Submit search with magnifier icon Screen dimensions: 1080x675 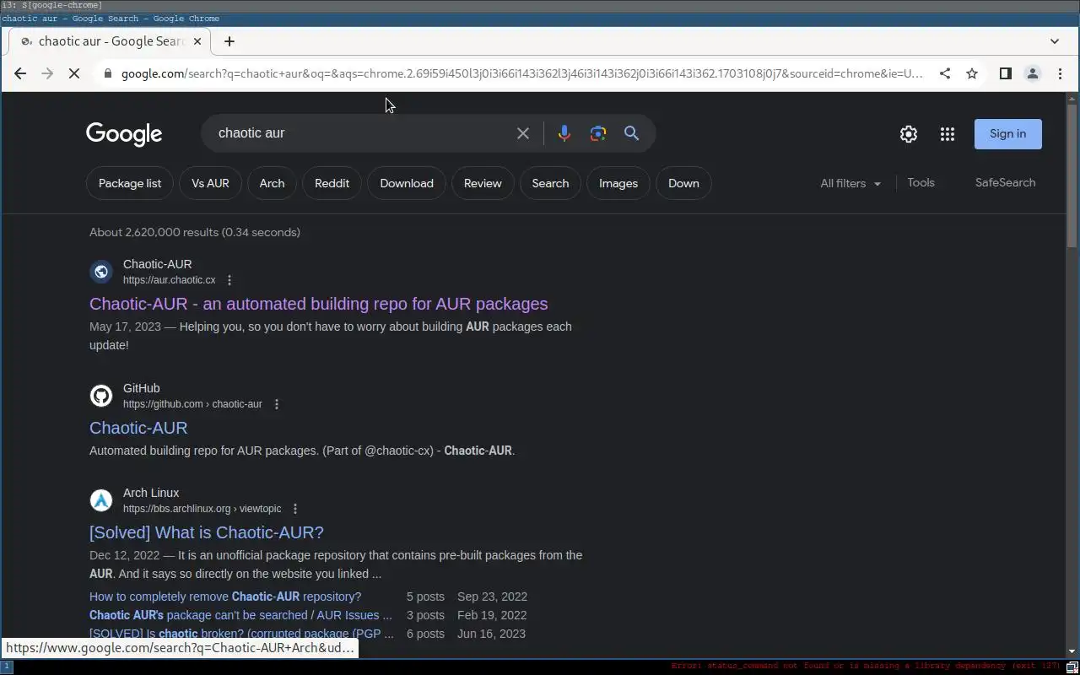(x=631, y=133)
